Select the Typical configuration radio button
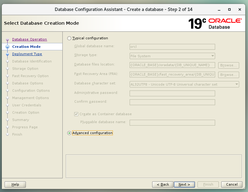This screenshot has width=248, height=192. pos(69,38)
